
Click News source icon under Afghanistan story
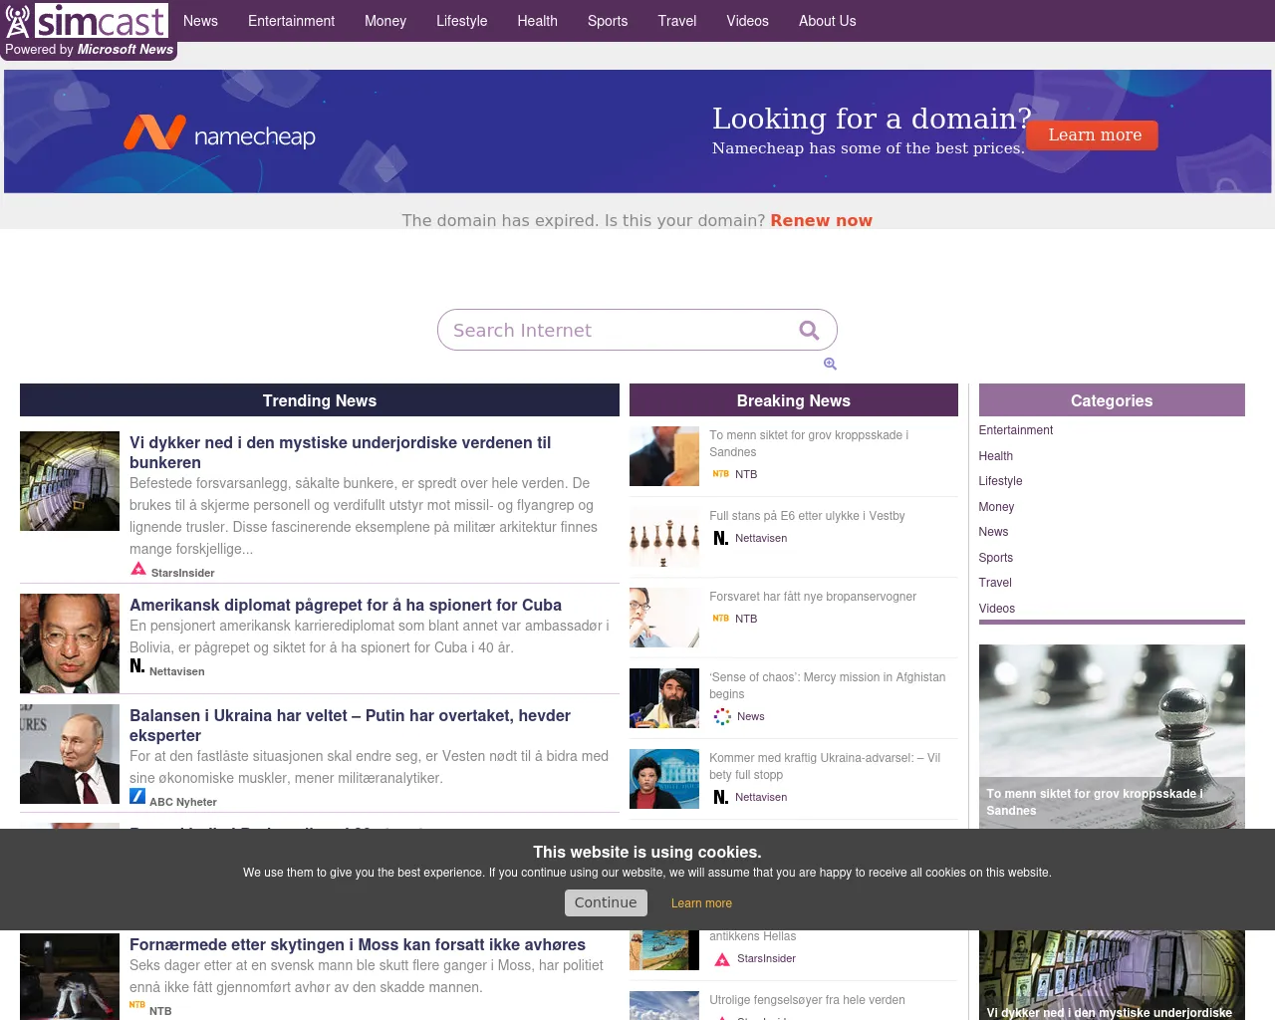(x=722, y=716)
